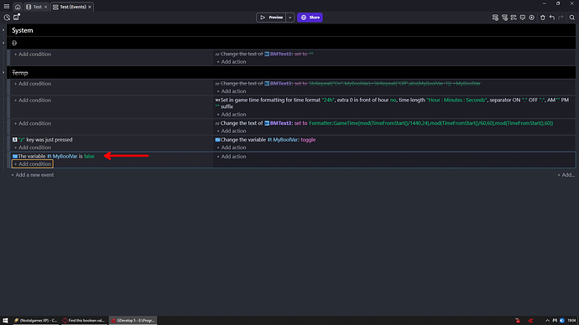Undo the last change
This screenshot has height=325, width=579.
pyautogui.click(x=551, y=18)
